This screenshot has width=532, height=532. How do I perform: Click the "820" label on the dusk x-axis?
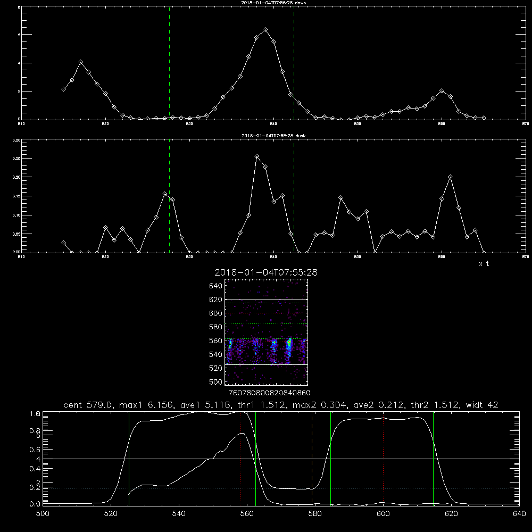(105, 257)
